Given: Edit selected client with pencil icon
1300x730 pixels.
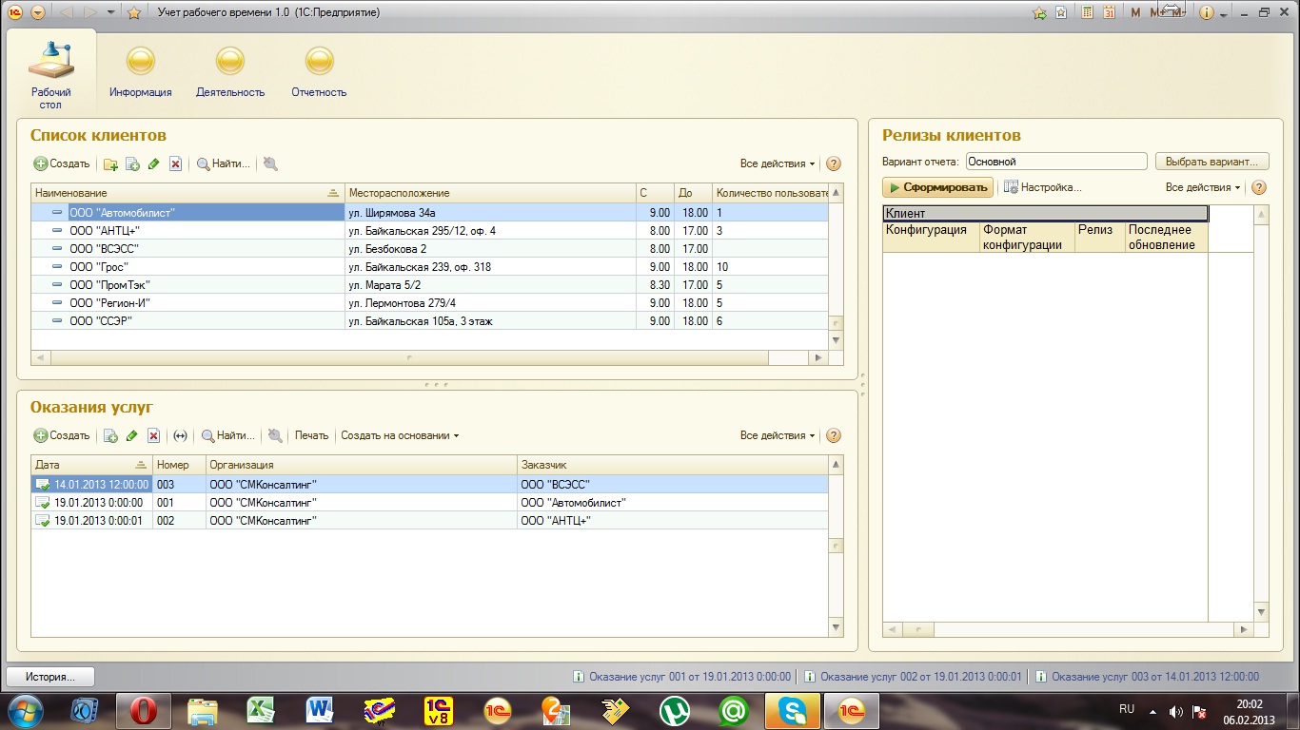Looking at the screenshot, I should point(153,163).
